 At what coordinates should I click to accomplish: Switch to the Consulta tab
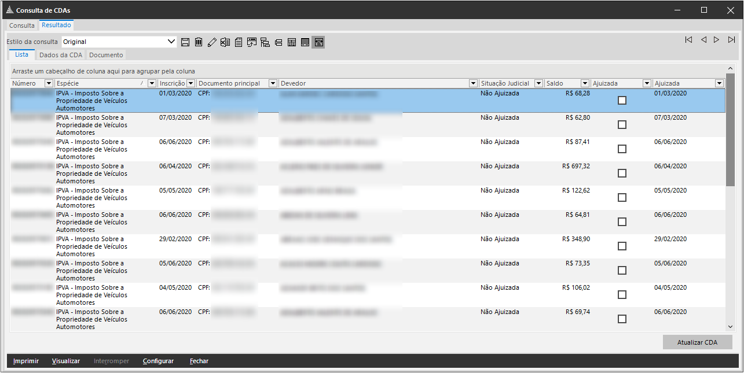[22, 25]
